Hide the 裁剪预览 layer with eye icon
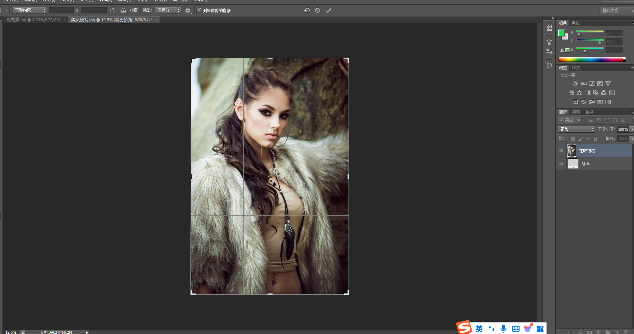The height and width of the screenshot is (334, 634). coord(561,151)
